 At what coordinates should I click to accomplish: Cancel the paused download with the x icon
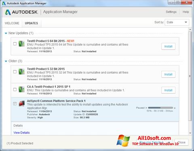pyautogui.click(x=175, y=108)
